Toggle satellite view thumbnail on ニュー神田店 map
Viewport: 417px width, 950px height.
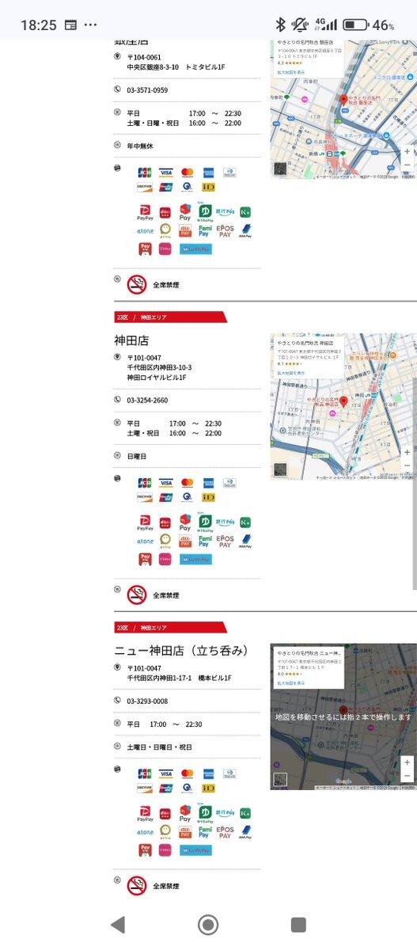[281, 781]
